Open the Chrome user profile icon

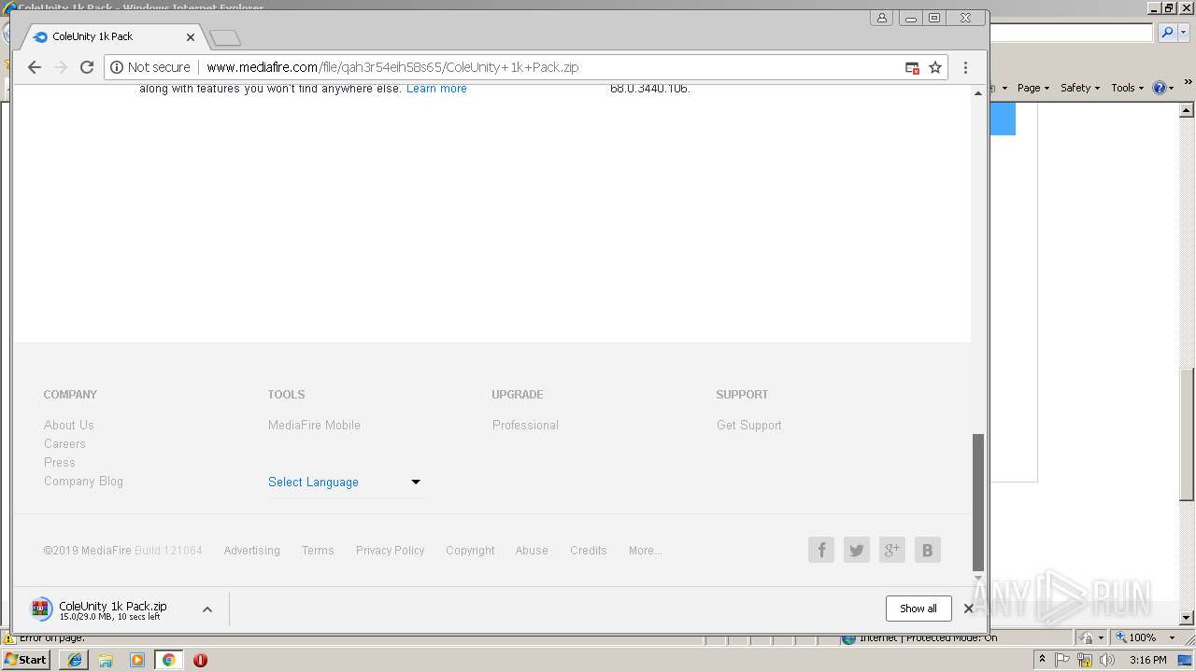[881, 18]
